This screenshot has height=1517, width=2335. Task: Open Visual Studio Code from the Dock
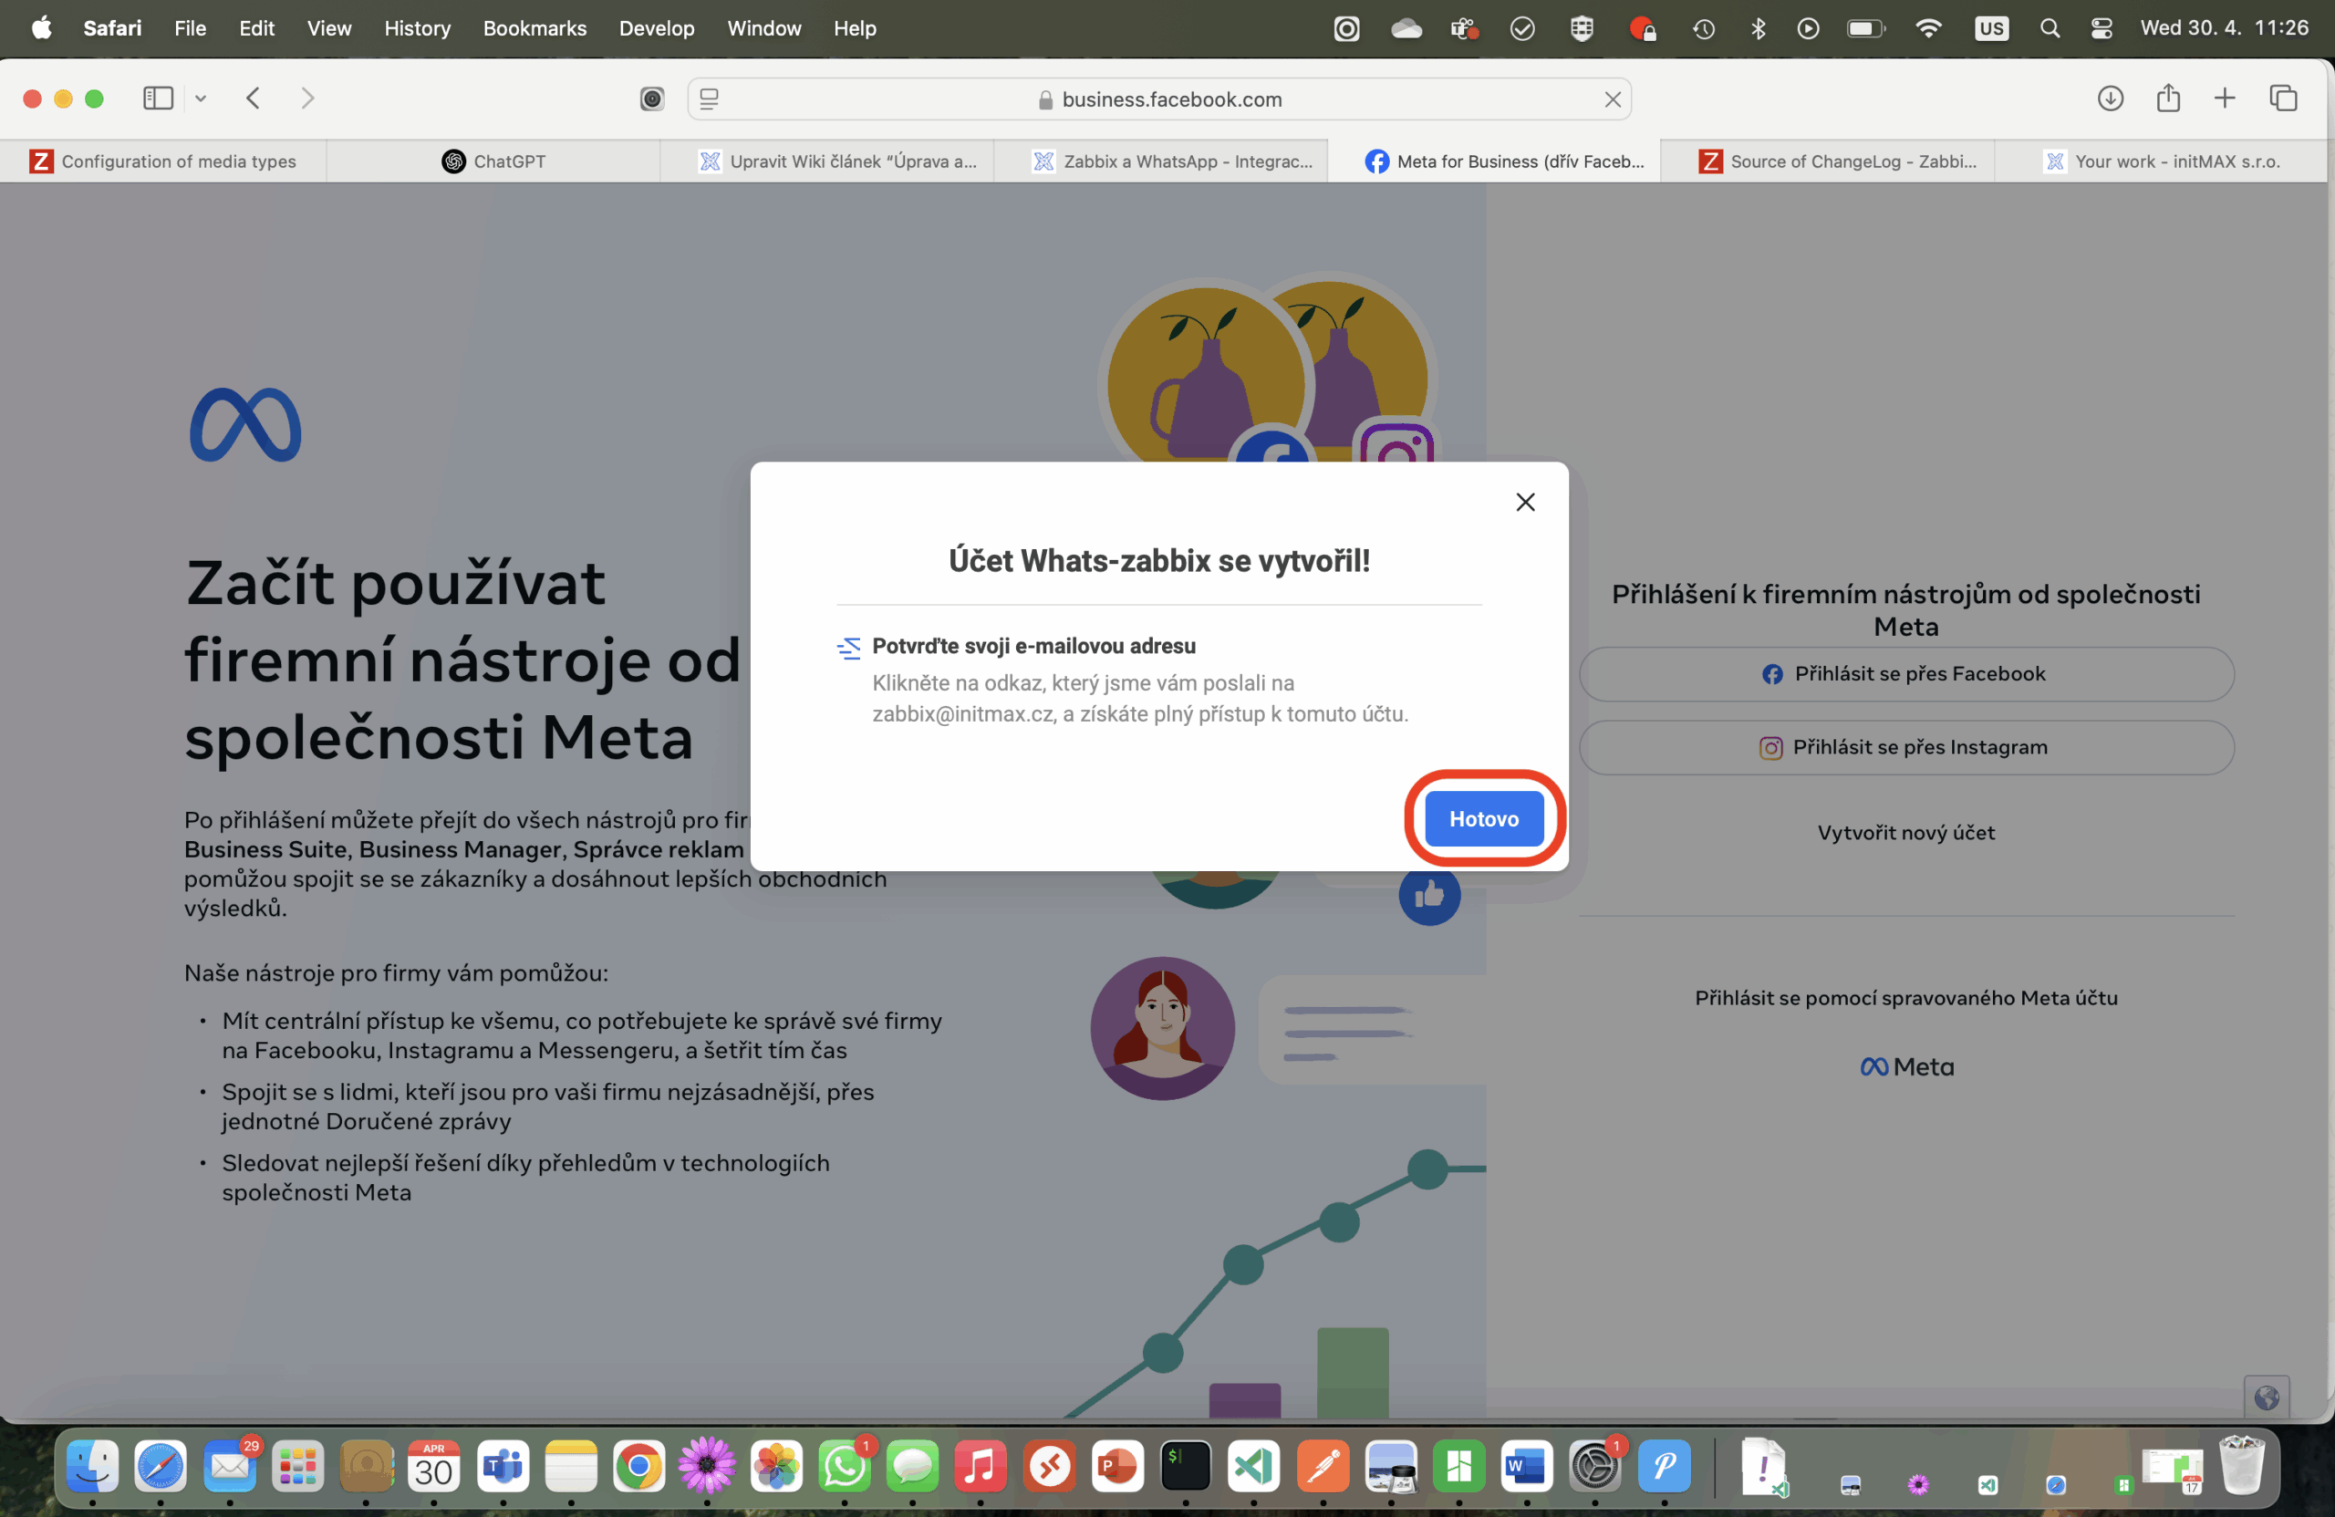1253,1466
